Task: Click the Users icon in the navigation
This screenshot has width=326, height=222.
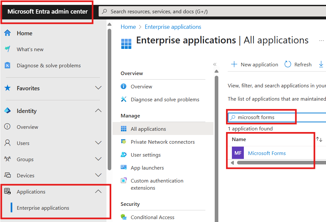Action: (8, 143)
